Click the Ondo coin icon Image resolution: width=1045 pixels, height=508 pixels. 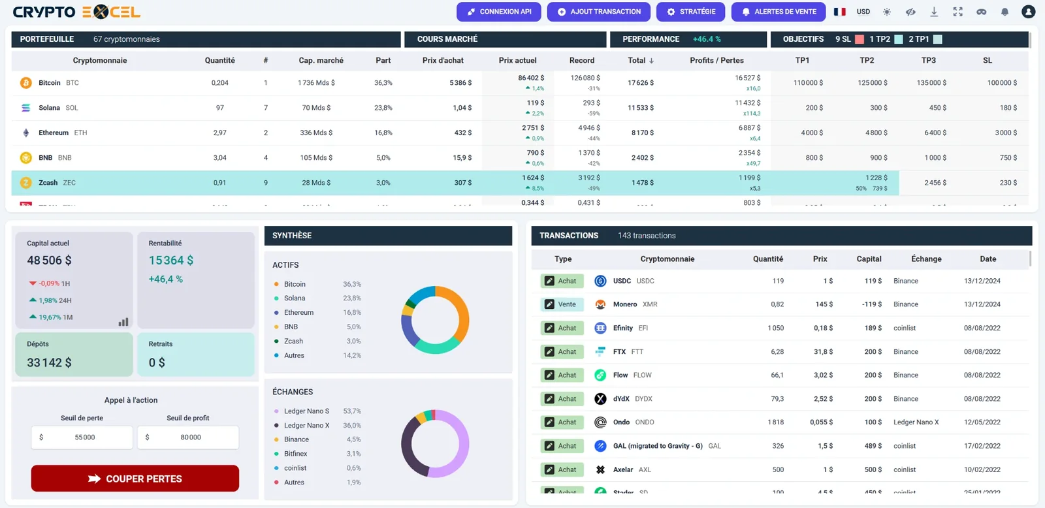click(x=600, y=422)
